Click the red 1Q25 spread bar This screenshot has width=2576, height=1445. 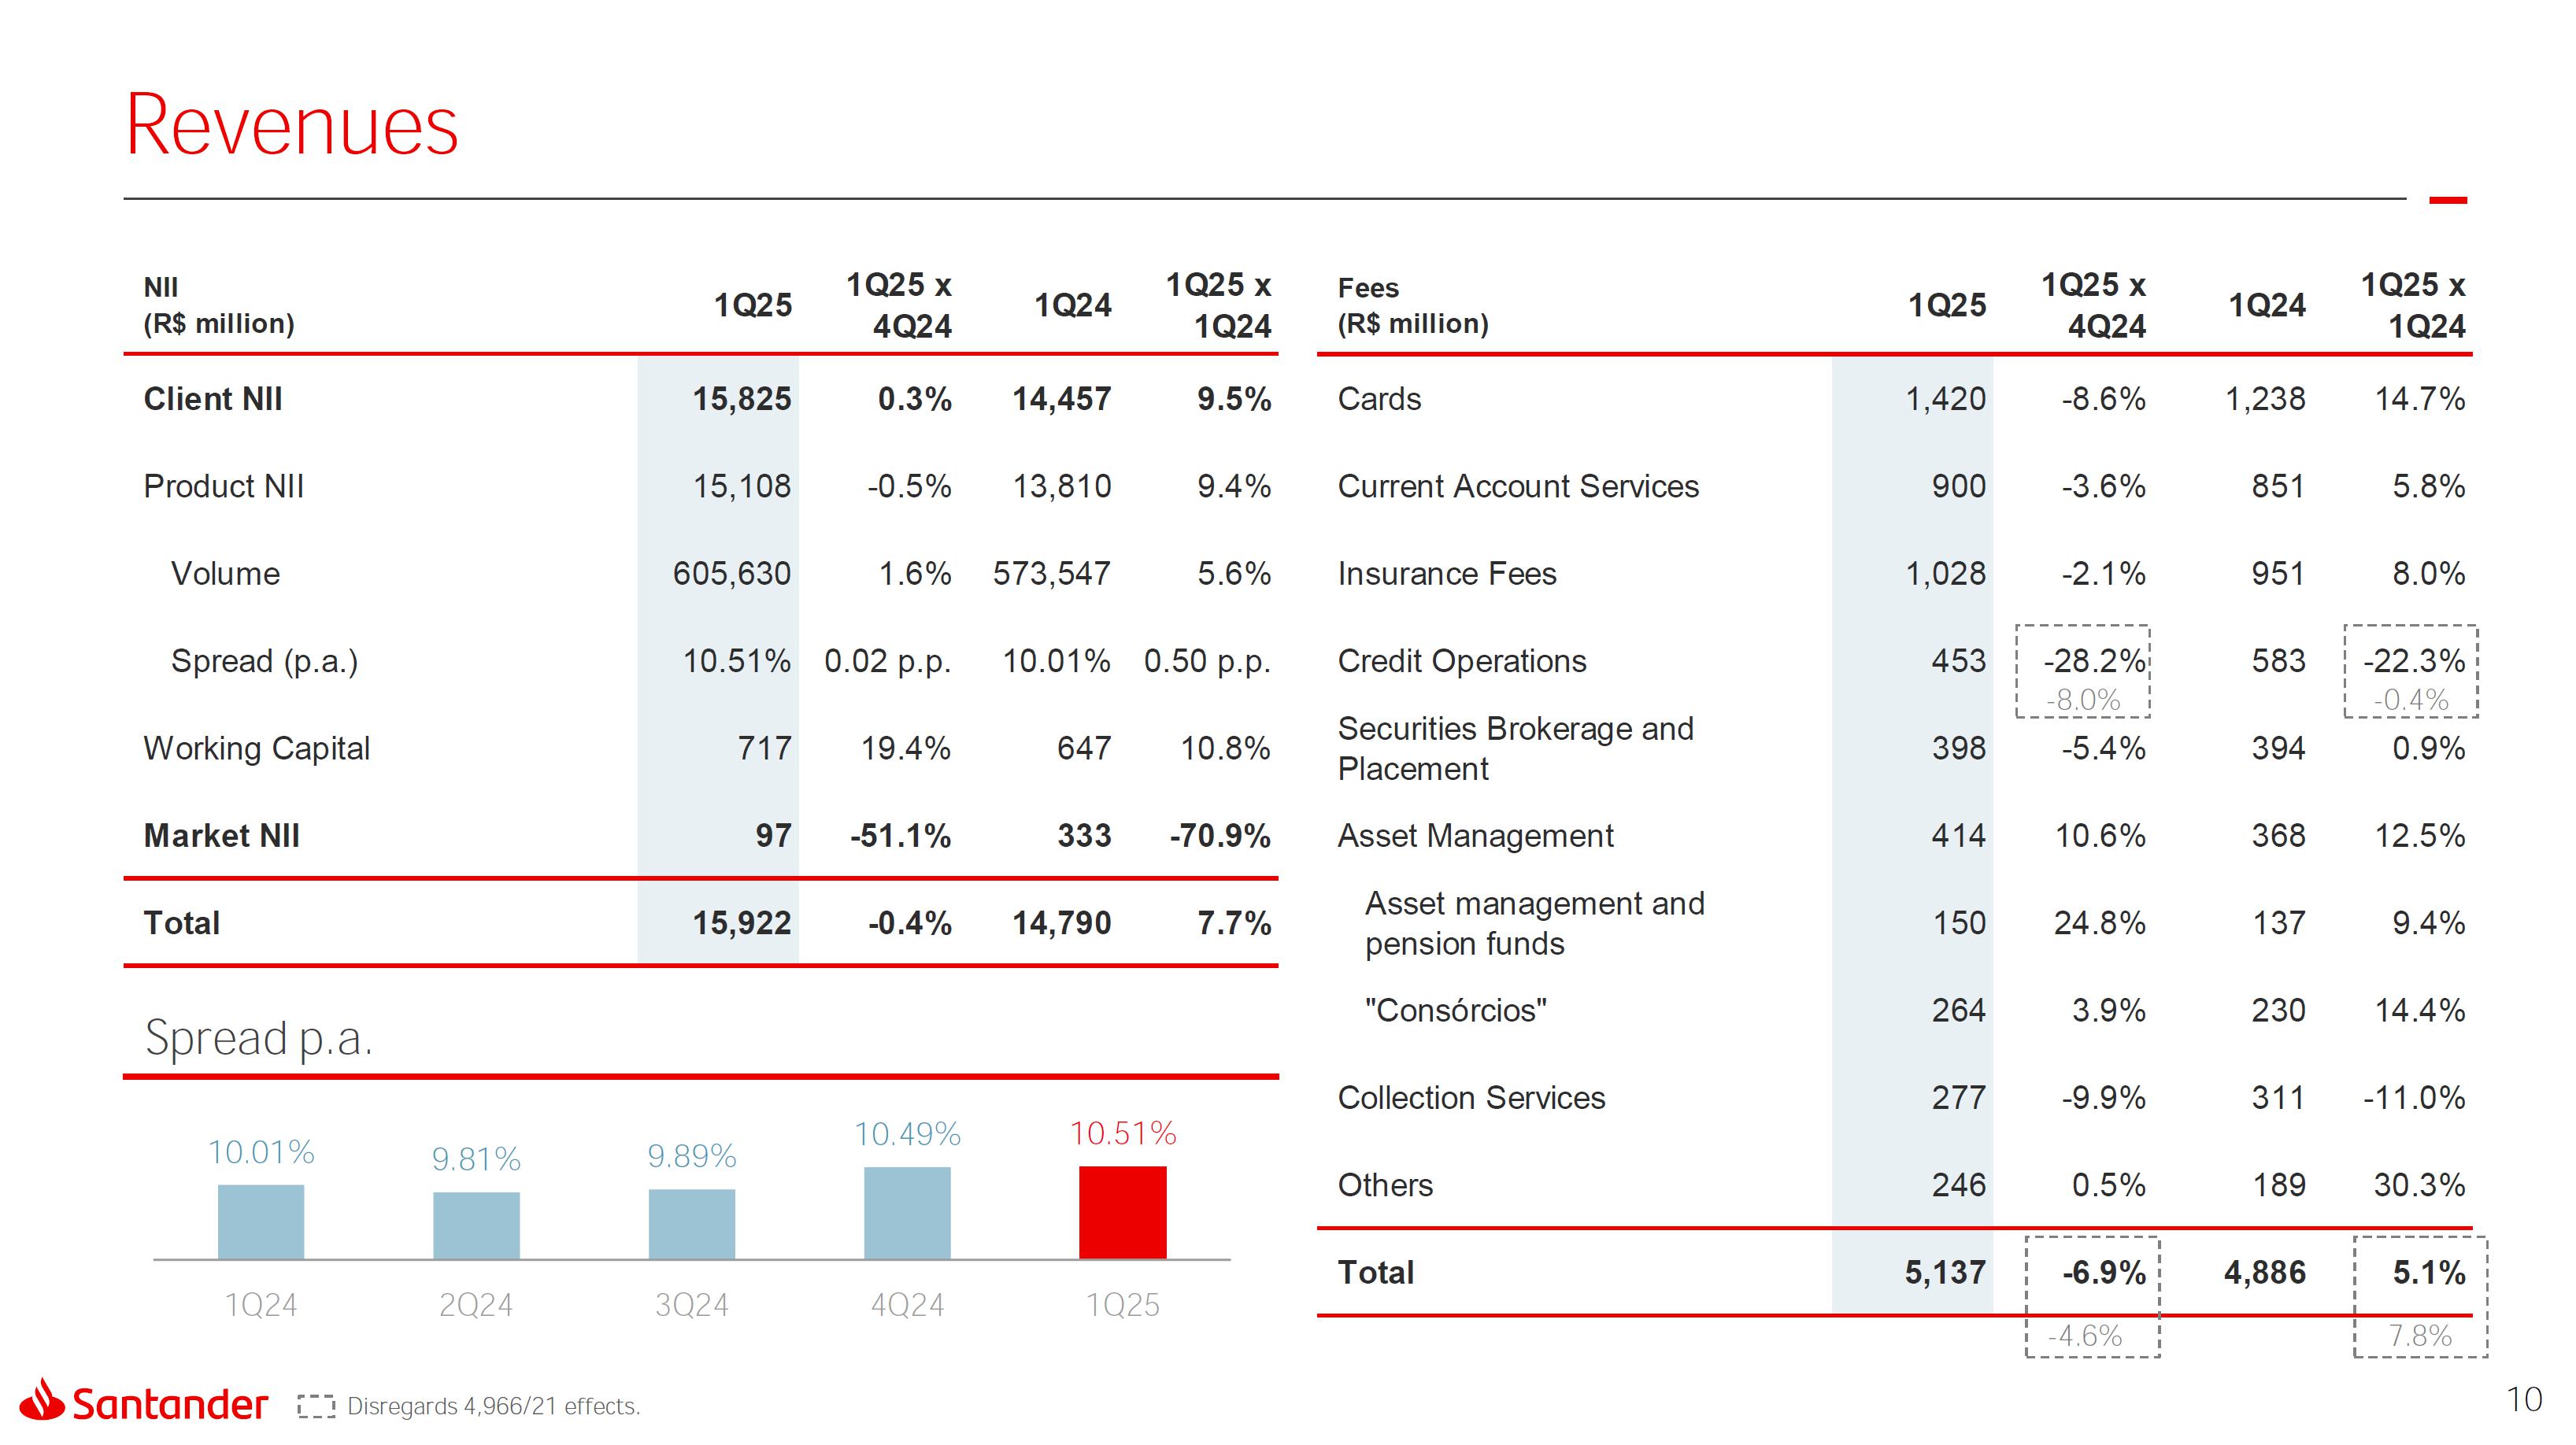pyautogui.click(x=1122, y=1212)
